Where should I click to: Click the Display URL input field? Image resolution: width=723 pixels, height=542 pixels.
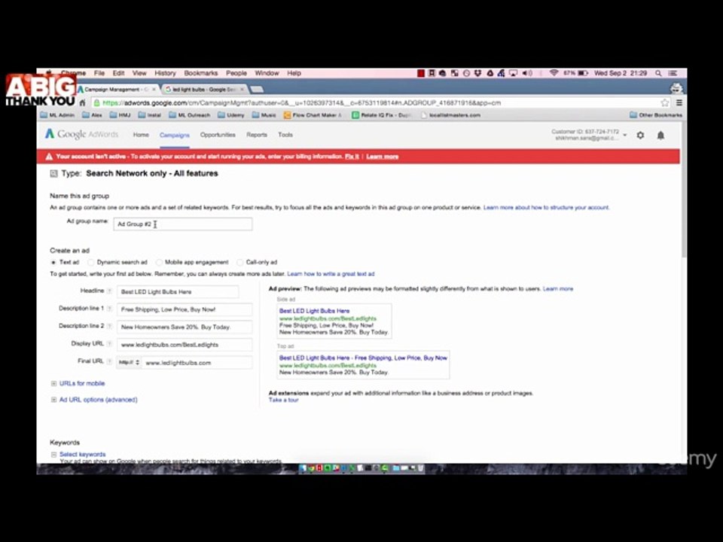click(x=185, y=345)
